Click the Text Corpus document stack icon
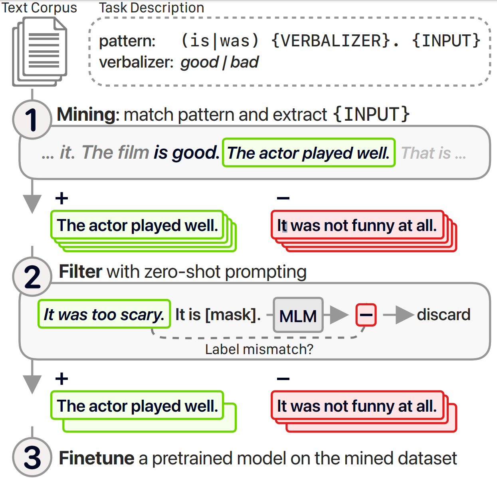This screenshot has width=497, height=478. coord(40,52)
